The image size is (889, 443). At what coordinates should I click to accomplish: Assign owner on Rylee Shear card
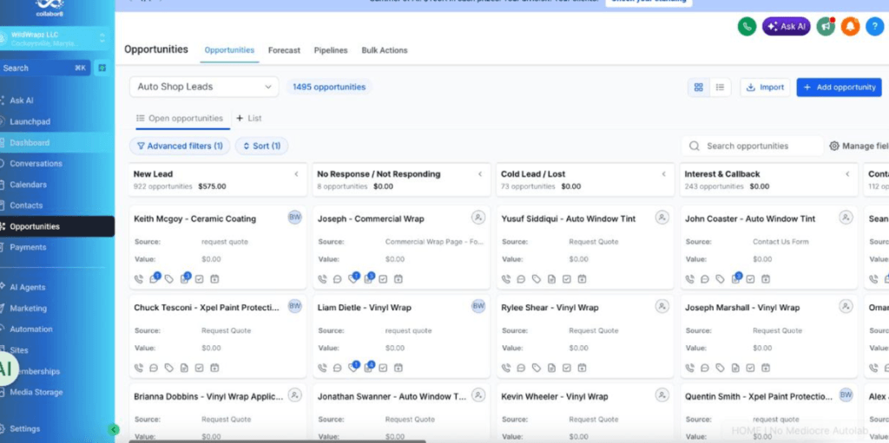[662, 307]
